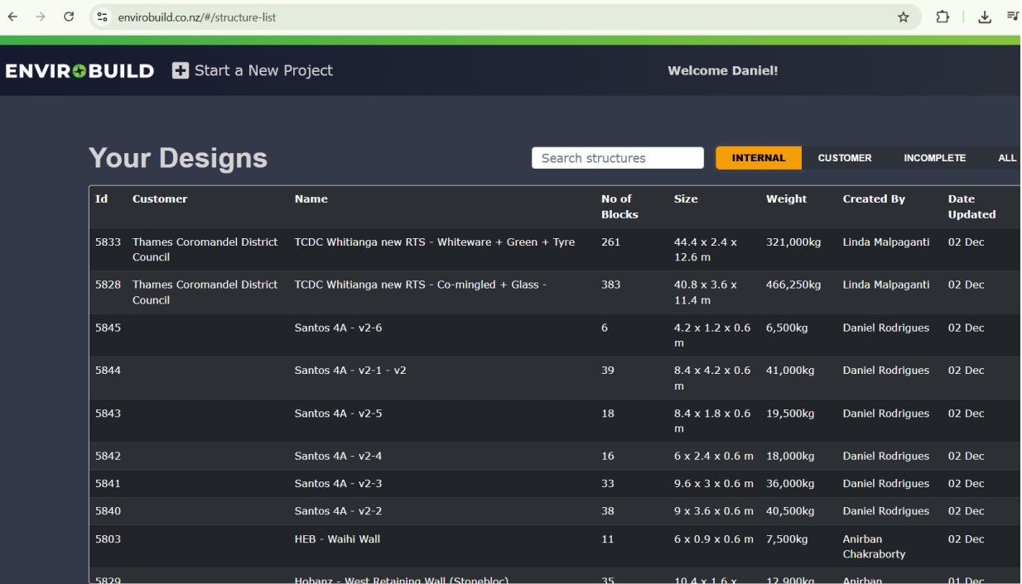Click Daniel Rodrigues in row 5845

886,328
